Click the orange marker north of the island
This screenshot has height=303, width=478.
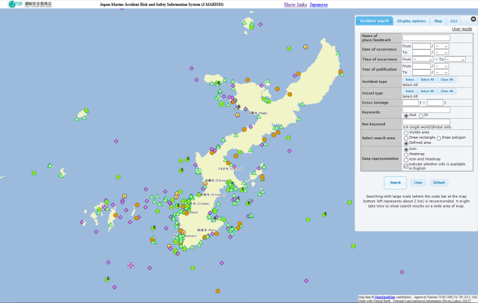pos(305,47)
